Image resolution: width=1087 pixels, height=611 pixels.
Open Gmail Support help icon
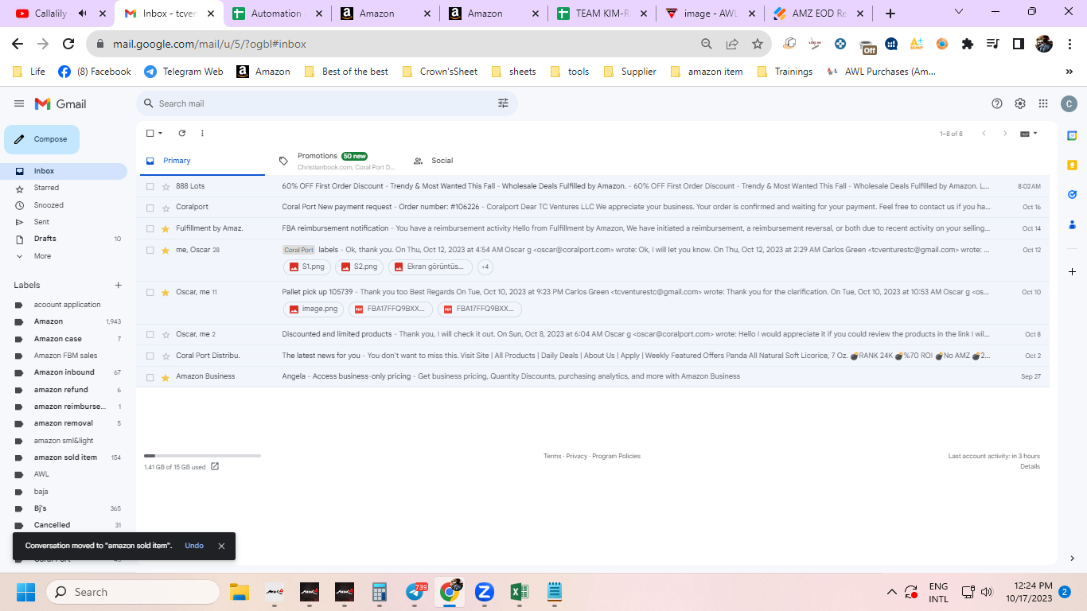click(997, 103)
